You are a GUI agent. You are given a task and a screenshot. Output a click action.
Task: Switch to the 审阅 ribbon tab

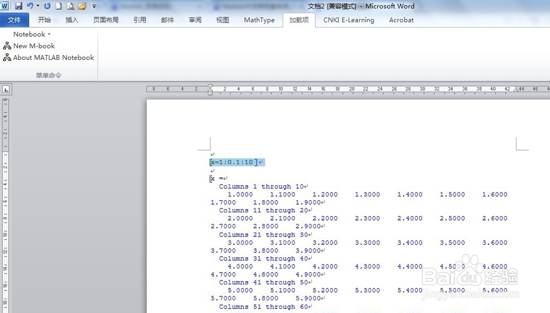tap(195, 20)
